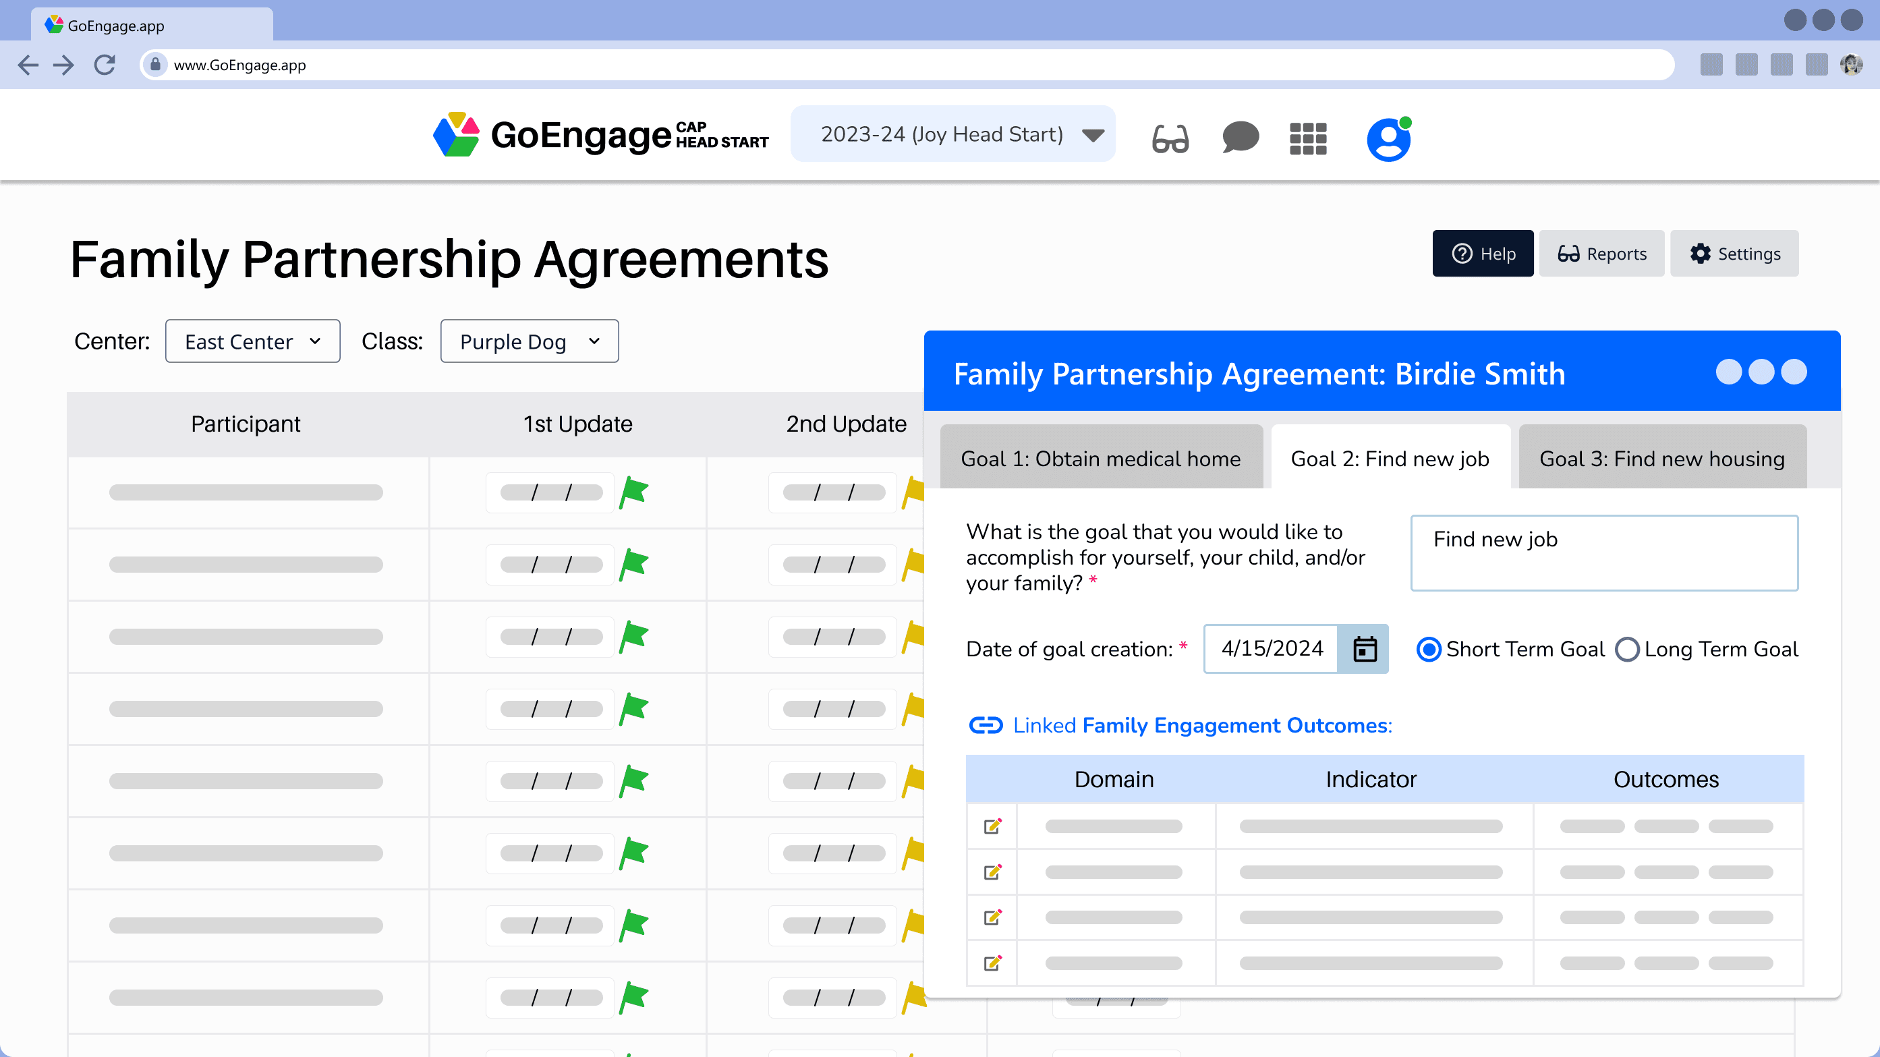1880x1057 pixels.
Task: Click the Help button
Action: tap(1482, 254)
